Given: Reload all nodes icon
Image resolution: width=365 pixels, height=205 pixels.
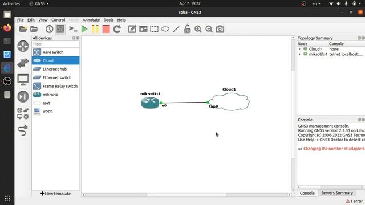Looking at the screenshot, I should coord(117,29).
